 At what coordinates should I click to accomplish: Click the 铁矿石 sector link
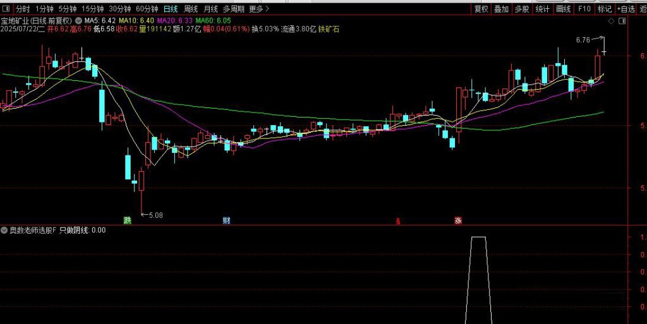tap(329, 29)
